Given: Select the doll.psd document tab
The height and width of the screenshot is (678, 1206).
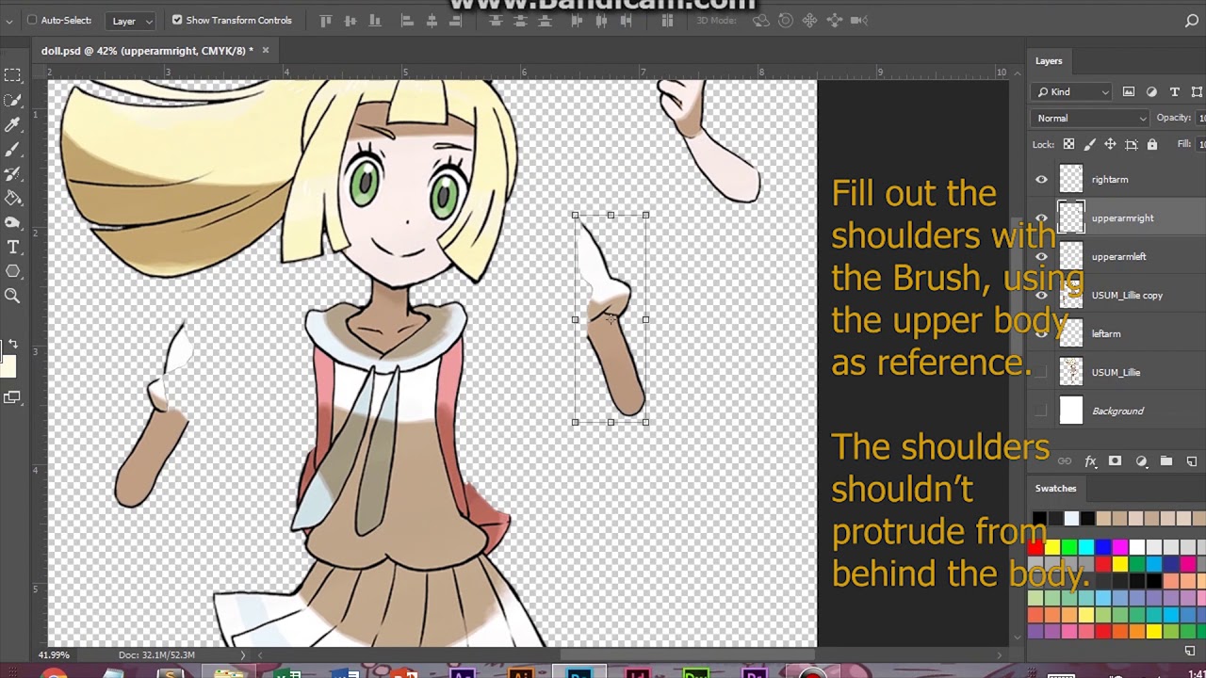Looking at the screenshot, I should click(148, 51).
